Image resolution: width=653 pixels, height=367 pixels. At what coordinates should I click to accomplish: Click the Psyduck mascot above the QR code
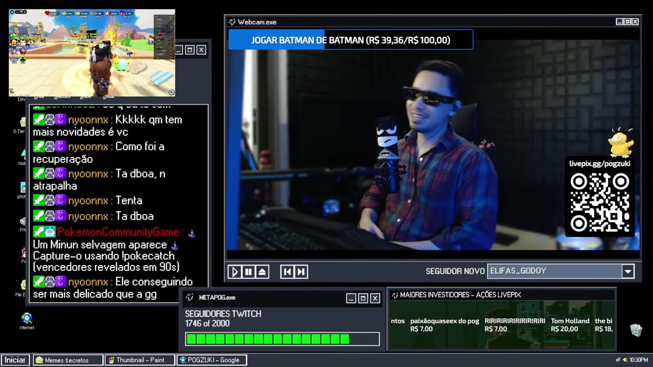pyautogui.click(x=621, y=143)
